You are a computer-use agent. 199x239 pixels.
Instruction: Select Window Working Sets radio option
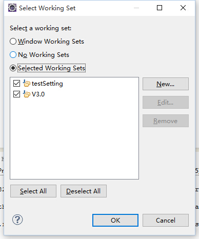[x=13, y=42]
